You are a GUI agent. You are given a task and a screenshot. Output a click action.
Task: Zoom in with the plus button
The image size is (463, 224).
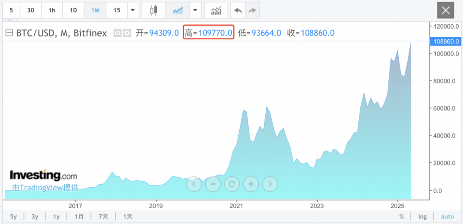click(251, 184)
